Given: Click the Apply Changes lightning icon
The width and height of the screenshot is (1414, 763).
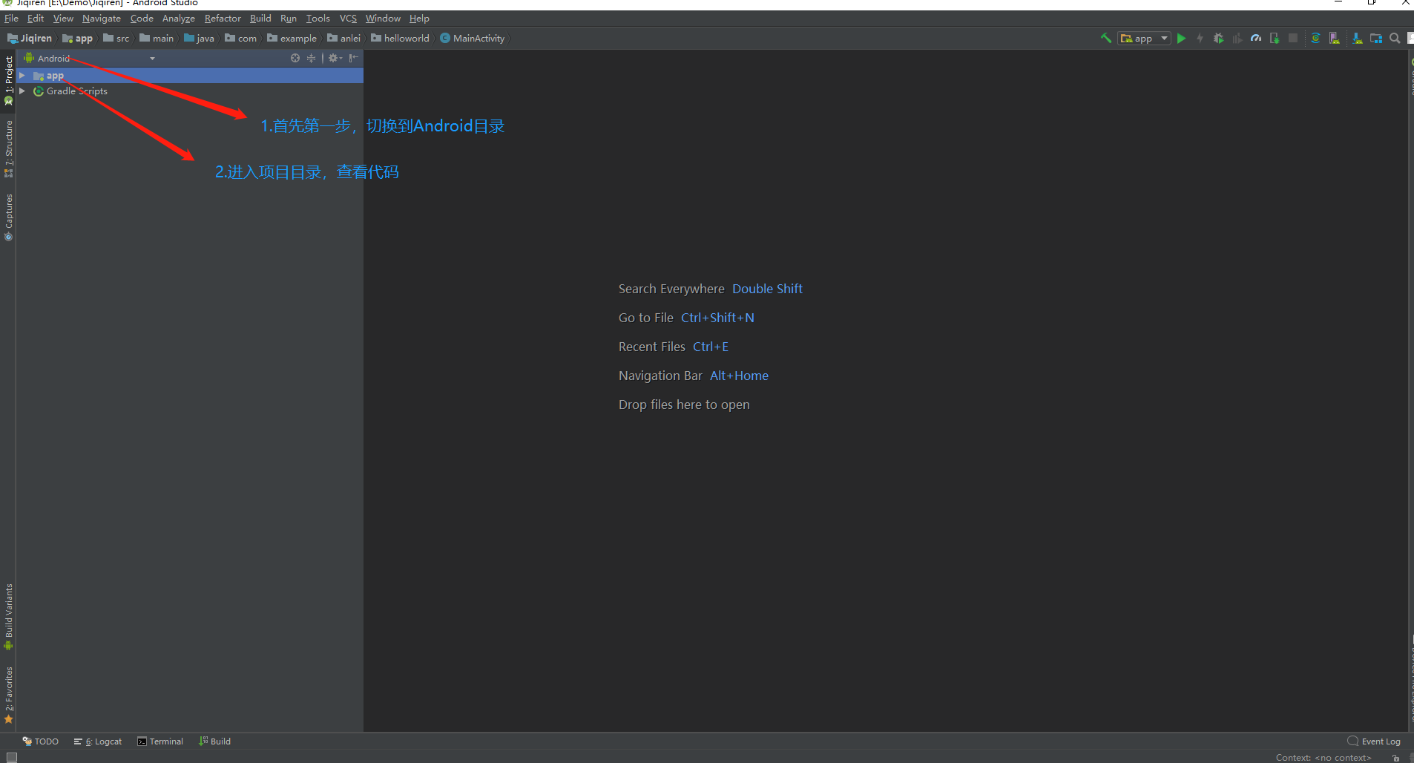Looking at the screenshot, I should 1200,38.
